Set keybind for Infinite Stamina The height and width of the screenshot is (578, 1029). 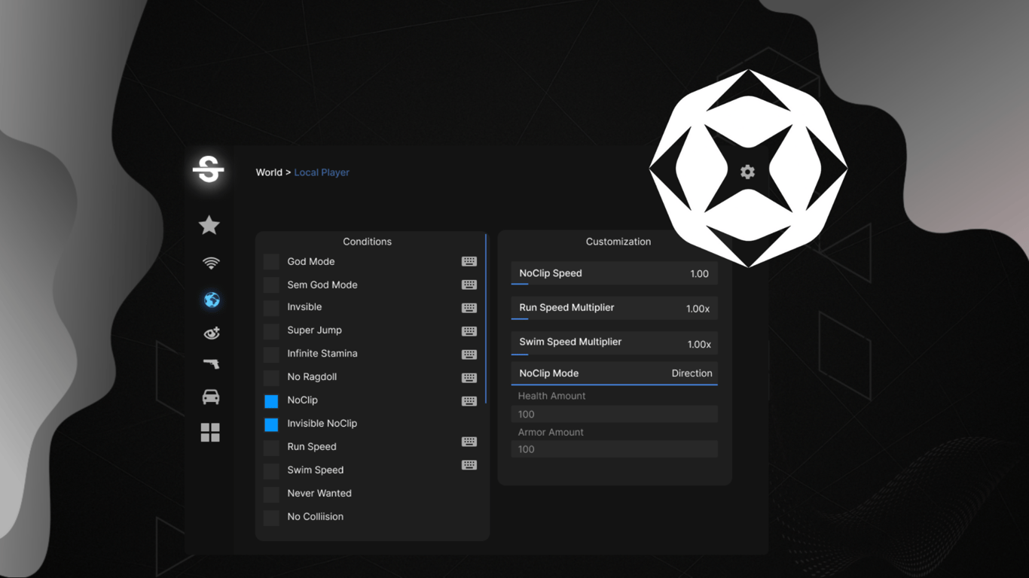469,354
